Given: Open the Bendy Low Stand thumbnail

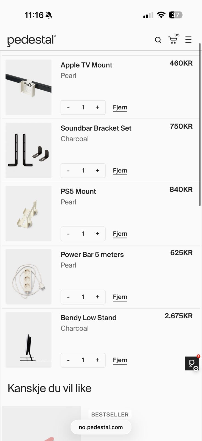Looking at the screenshot, I should (29, 340).
